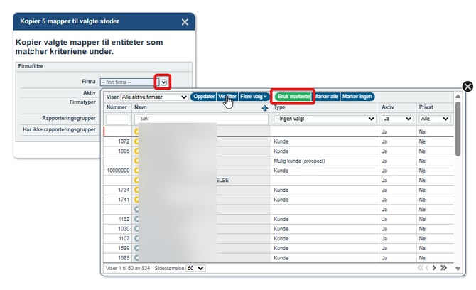Screen dimensions: 476x290
Task: Open the Privat filter dropdown
Action: [435, 119]
